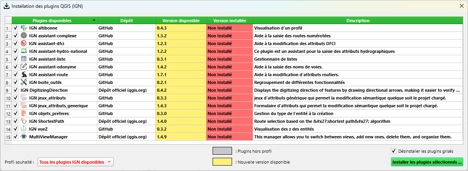Viewport: 468px width, 171px height.
Task: Sort by Plugins disponibles column header
Action: coord(54,21)
